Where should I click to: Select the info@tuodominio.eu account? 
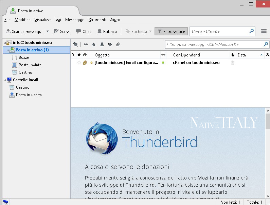(32, 42)
